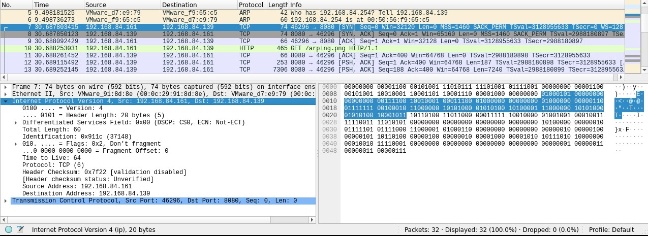Image resolution: width=648 pixels, height=236 pixels.
Task: Select packet 5 ARP Who has request
Action: click(312, 13)
